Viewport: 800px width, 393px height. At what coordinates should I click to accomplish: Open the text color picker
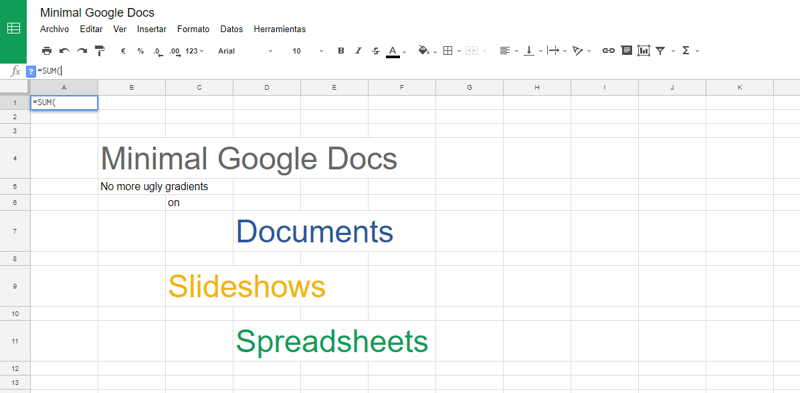pyautogui.click(x=394, y=50)
